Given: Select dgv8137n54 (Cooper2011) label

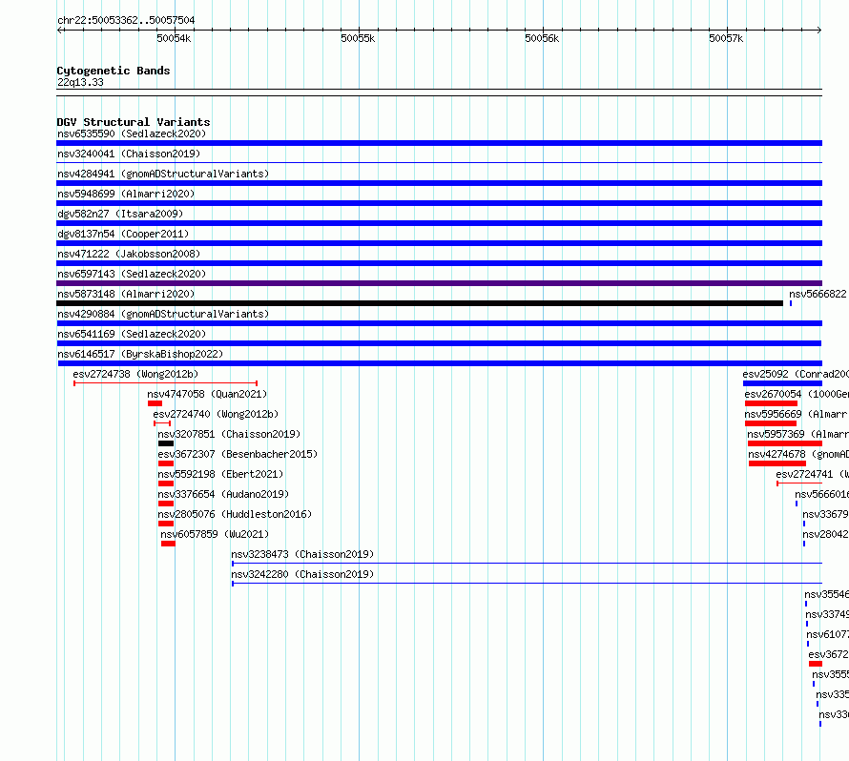Looking at the screenshot, I should coord(123,234).
